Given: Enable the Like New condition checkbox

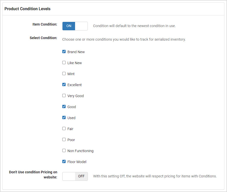Looking at the screenshot, I should click(x=64, y=63).
